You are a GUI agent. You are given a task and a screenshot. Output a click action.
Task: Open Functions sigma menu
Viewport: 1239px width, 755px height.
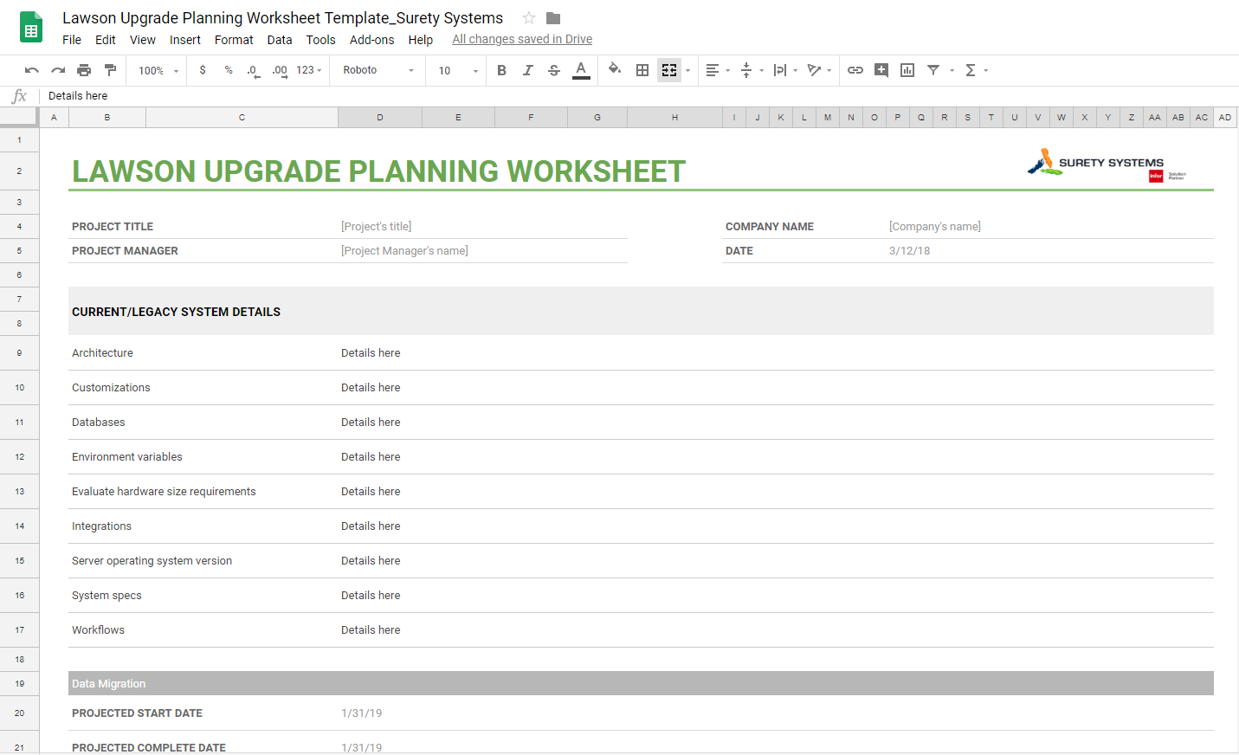(976, 70)
